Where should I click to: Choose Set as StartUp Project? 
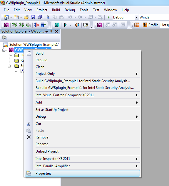(x=82, y=110)
